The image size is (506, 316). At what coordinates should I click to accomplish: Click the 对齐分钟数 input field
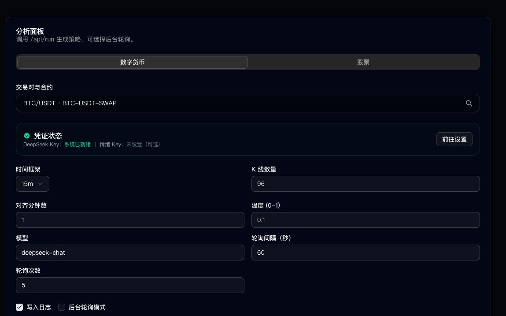click(130, 220)
